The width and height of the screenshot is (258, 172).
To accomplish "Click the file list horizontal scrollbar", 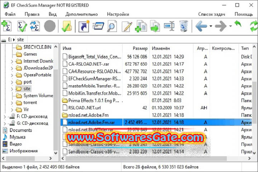I will coord(146,158).
